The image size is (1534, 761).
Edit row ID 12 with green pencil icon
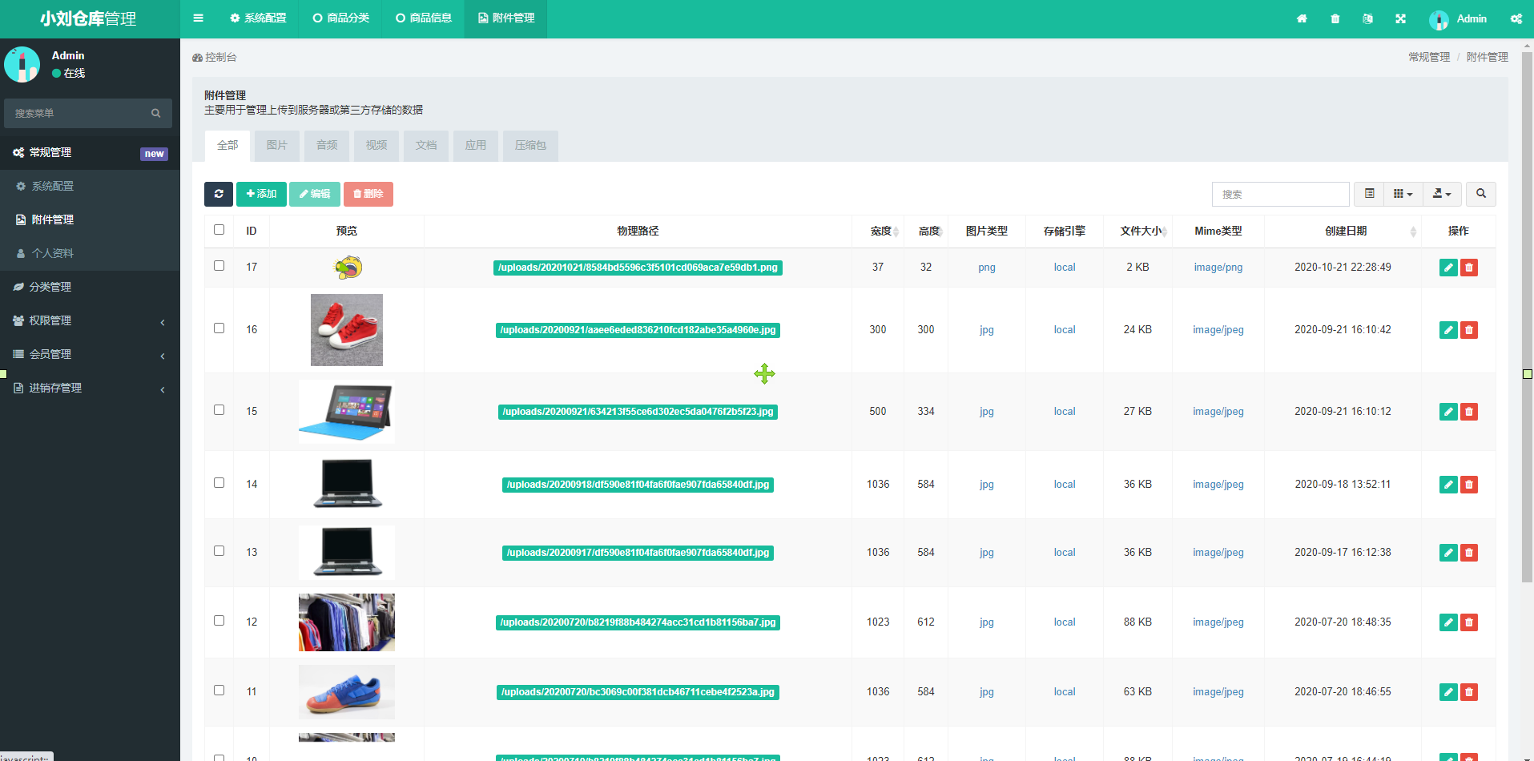coord(1448,622)
